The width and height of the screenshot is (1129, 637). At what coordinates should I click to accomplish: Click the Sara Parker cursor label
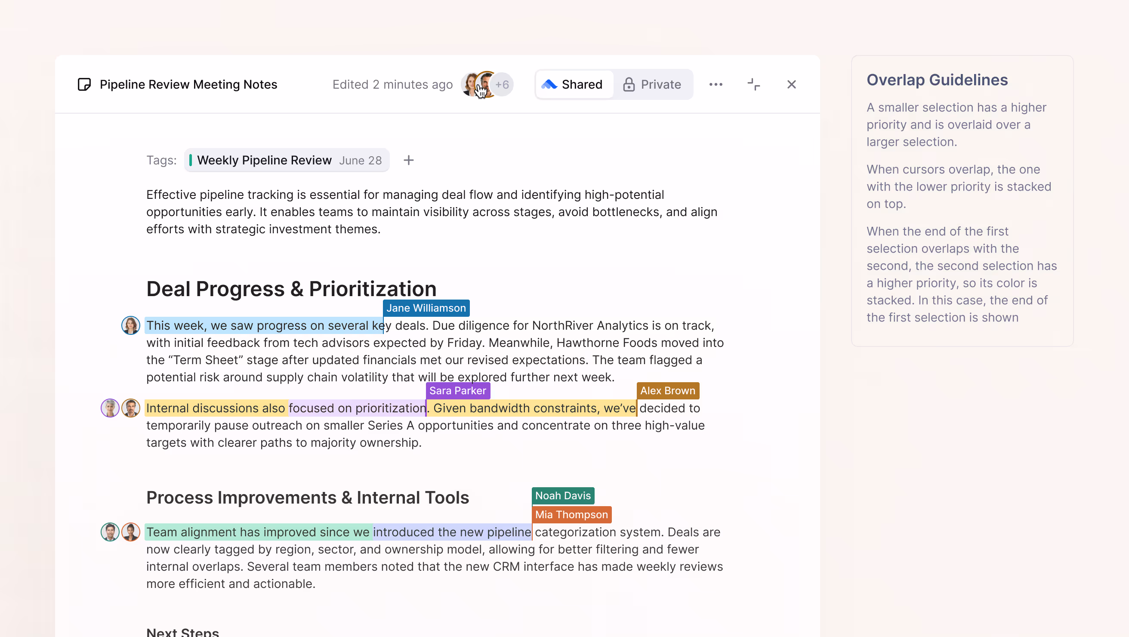[x=457, y=390]
